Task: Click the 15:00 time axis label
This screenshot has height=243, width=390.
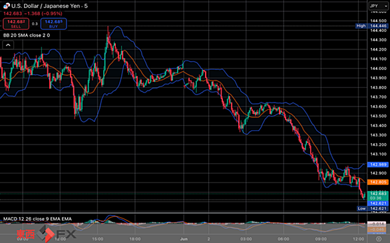Action: (97, 239)
